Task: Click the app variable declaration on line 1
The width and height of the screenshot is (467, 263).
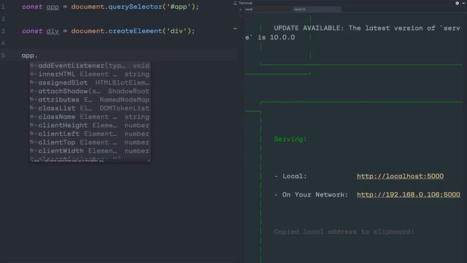Action: tap(53, 7)
